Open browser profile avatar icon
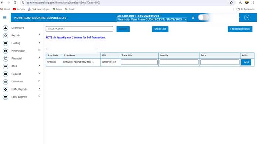The image size is (257, 144). coord(247,3)
